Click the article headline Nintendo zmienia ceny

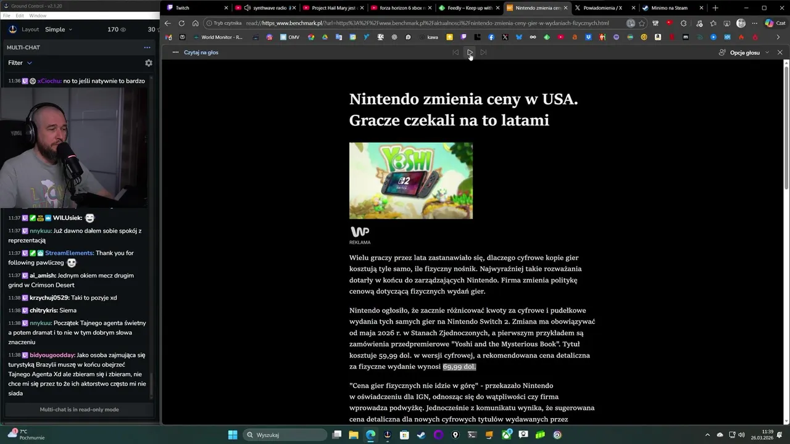click(464, 109)
